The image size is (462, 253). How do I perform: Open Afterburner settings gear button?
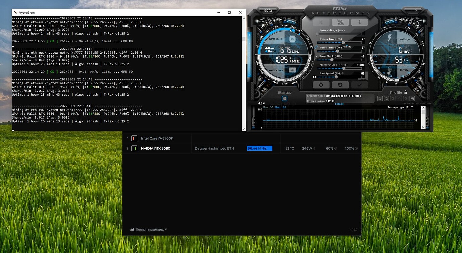coord(321,85)
